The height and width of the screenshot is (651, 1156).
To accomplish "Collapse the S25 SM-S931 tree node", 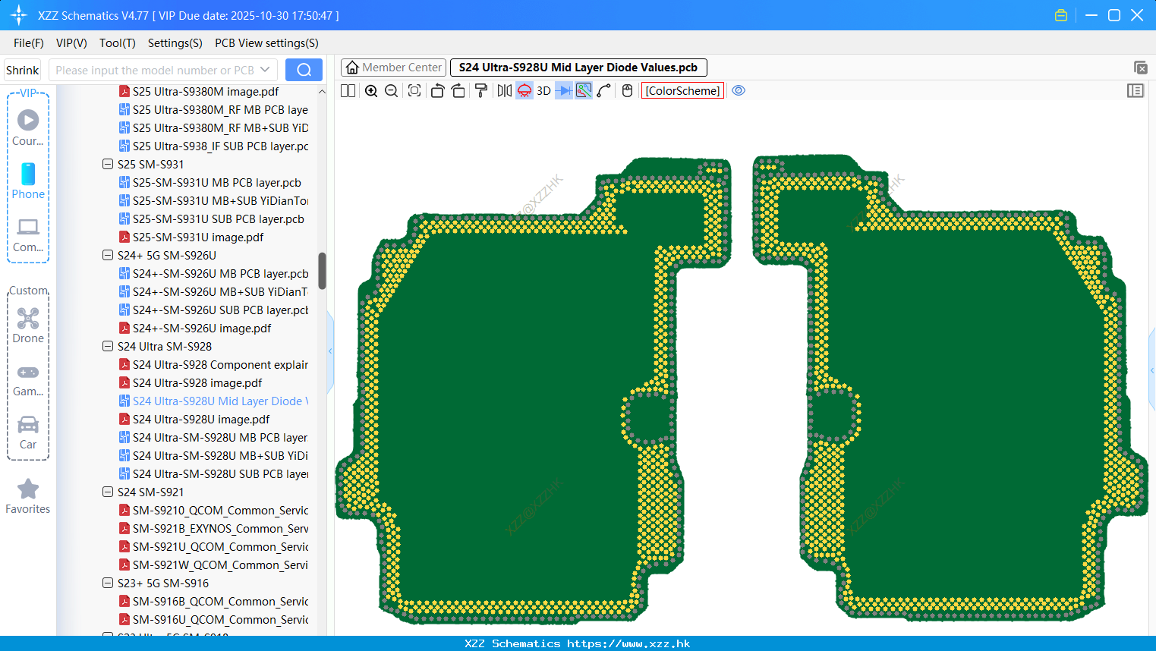I will [108, 164].
